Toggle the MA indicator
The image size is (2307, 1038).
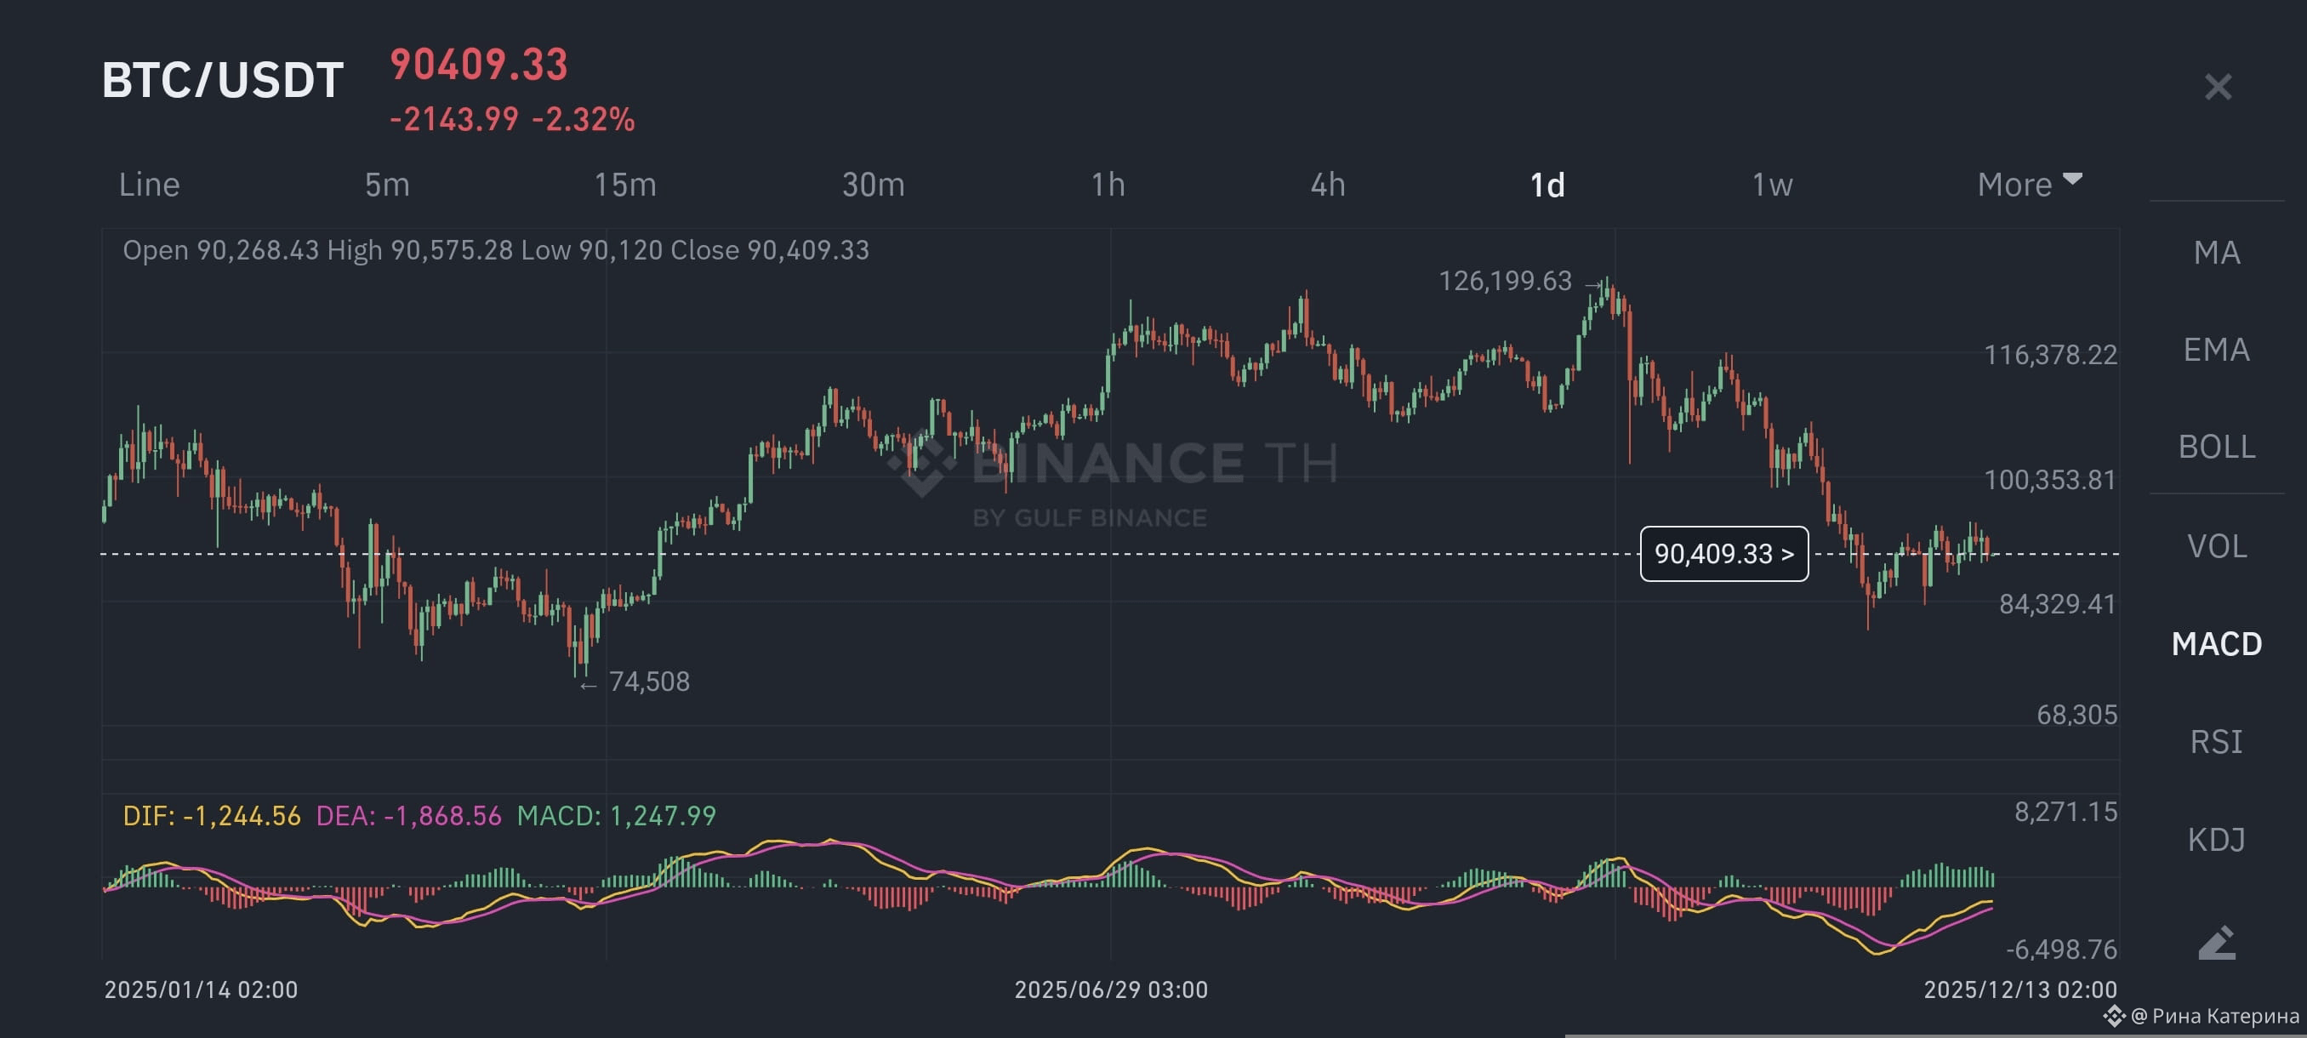pyautogui.click(x=2217, y=253)
